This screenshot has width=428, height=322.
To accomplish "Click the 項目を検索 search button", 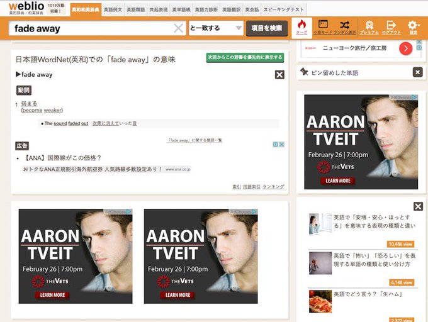I will click(x=267, y=28).
